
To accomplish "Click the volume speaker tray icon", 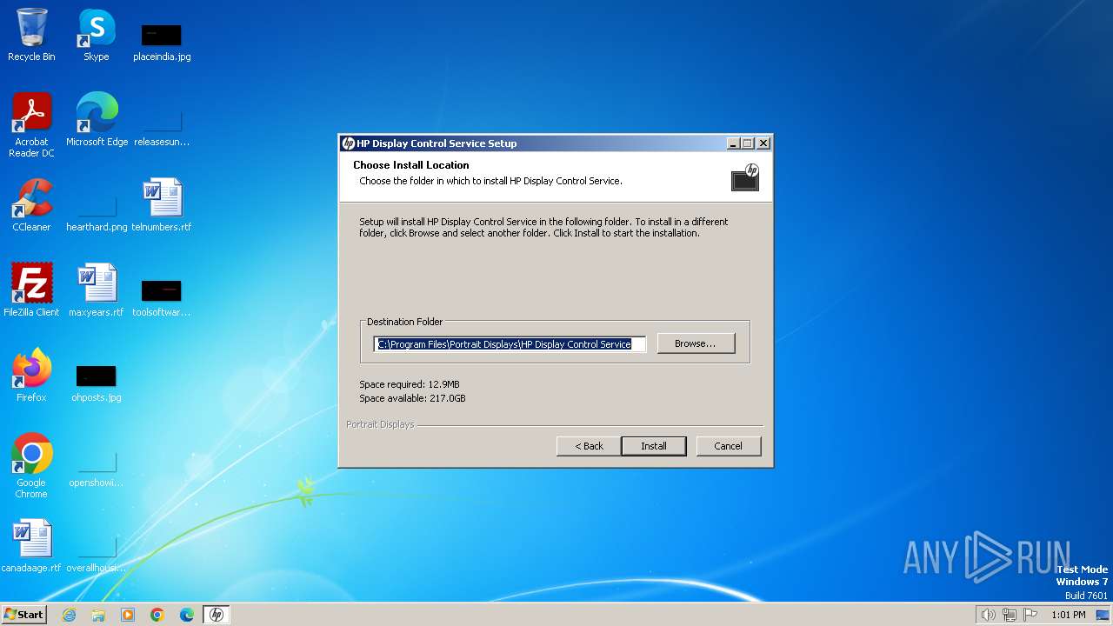I will coord(988,615).
